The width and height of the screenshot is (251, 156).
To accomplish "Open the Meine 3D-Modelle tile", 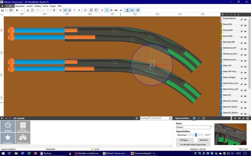I will point(23,126).
